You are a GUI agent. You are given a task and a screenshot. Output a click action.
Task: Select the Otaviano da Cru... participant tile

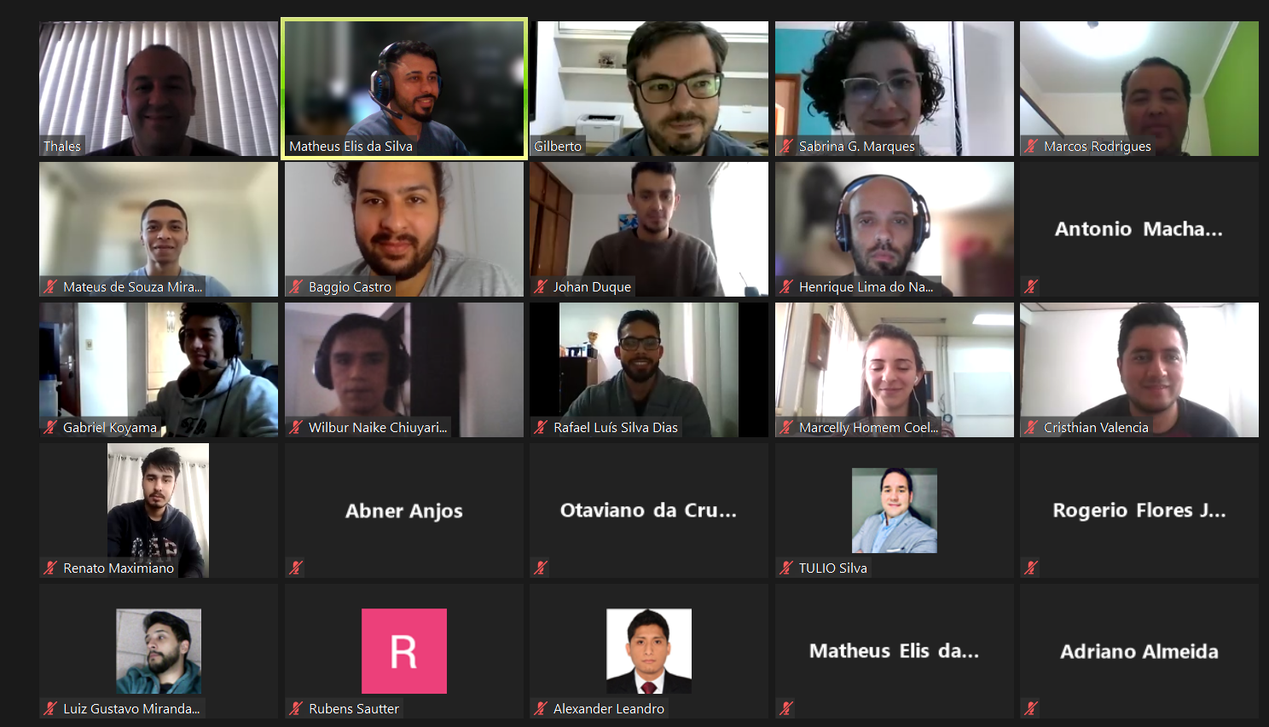[x=649, y=511]
